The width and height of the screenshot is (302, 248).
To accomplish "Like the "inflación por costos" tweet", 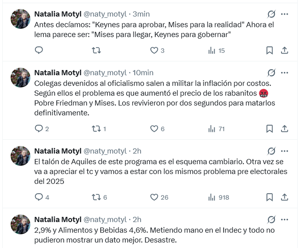I will (x=154, y=129).
